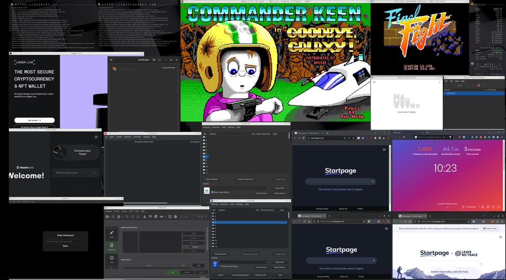
Task: Click the KeePassXC add new entry plus icon
Action: 127,216
